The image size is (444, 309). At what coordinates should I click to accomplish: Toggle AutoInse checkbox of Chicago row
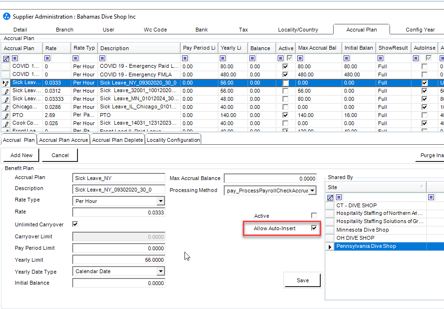pyautogui.click(x=424, y=107)
